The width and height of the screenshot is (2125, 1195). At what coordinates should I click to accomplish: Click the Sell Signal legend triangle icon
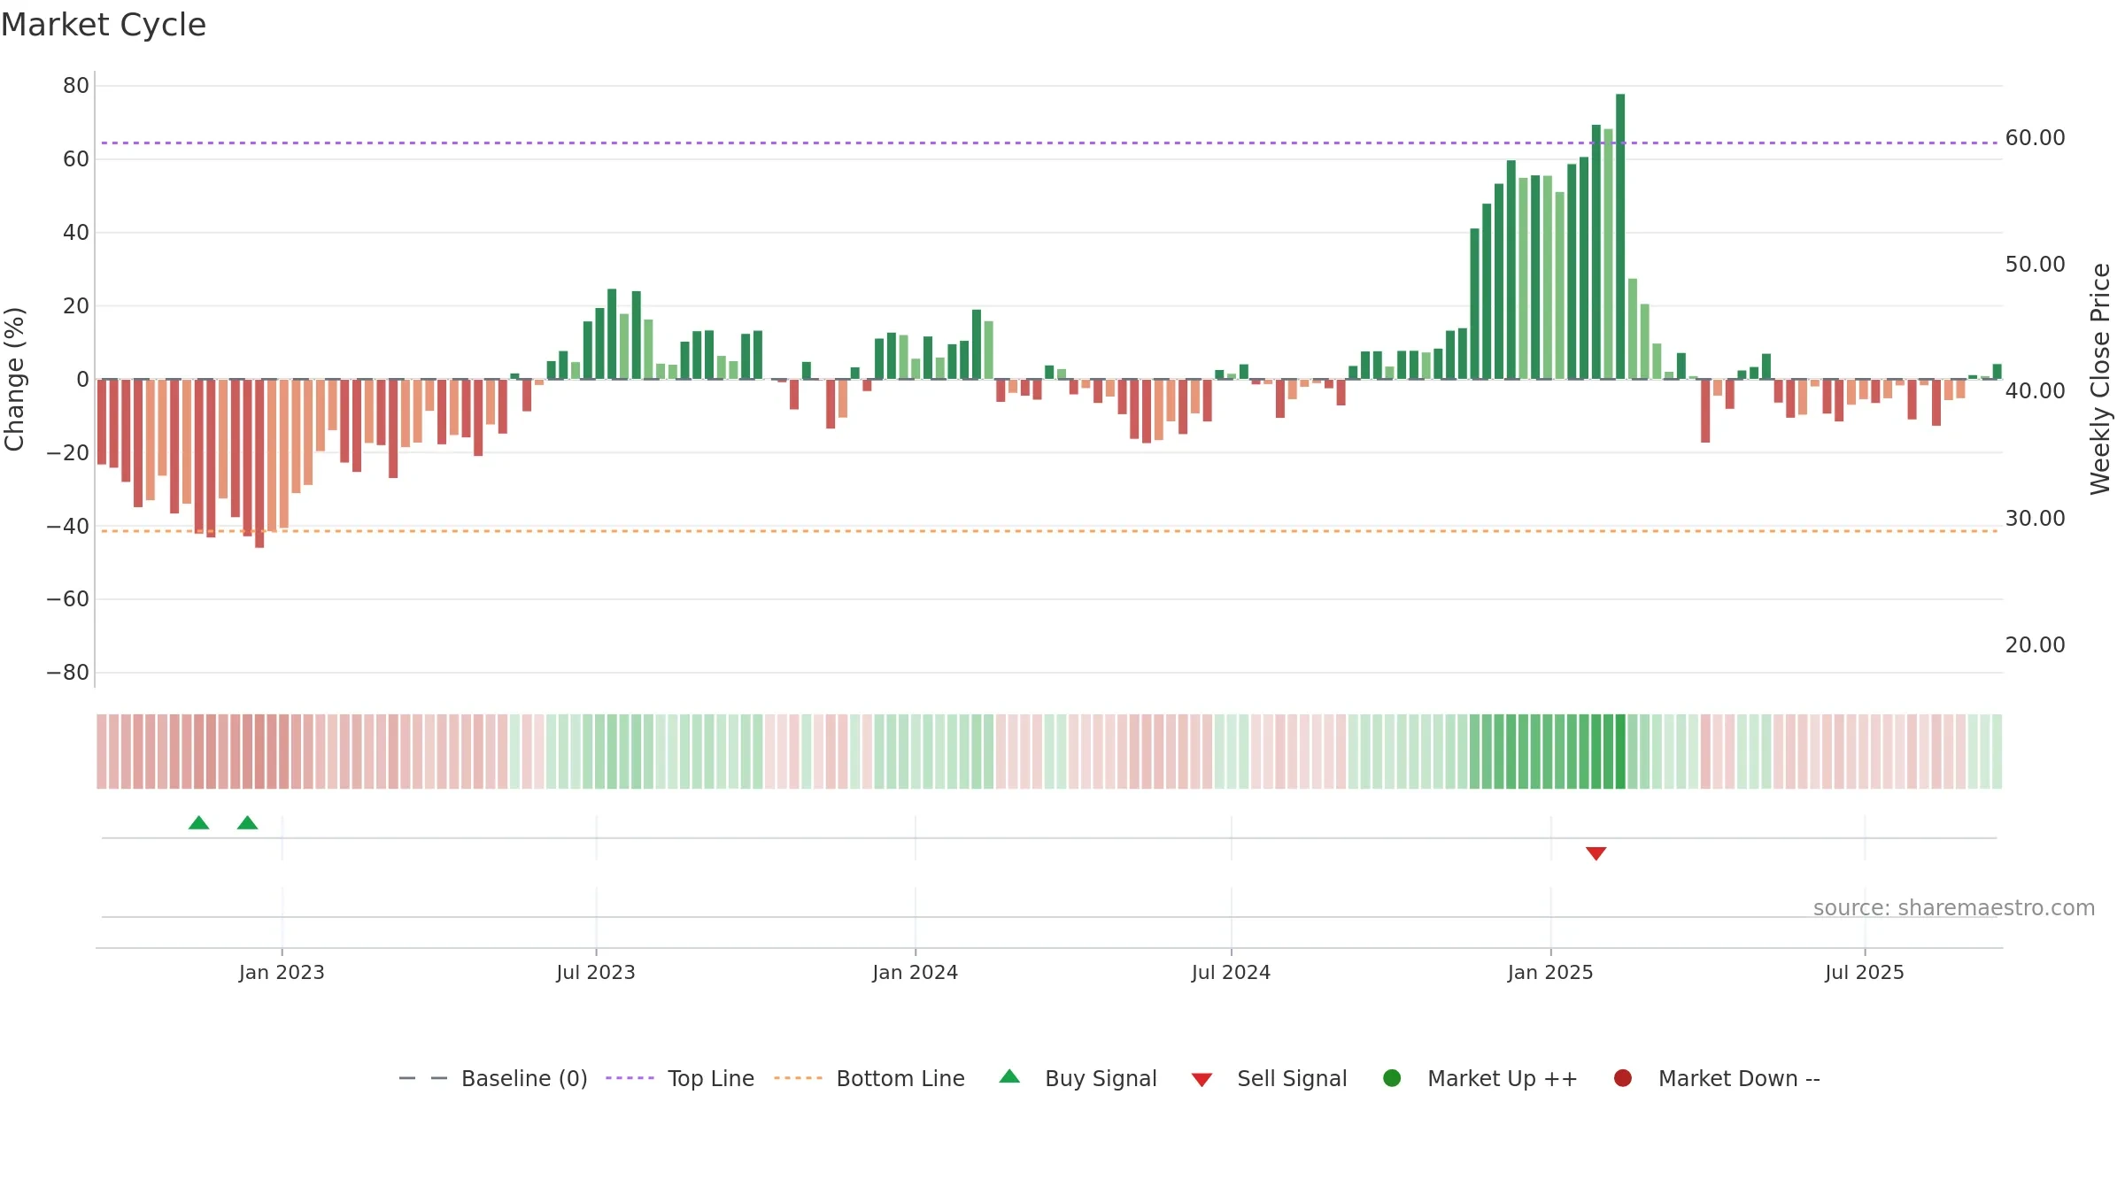point(1202,1080)
